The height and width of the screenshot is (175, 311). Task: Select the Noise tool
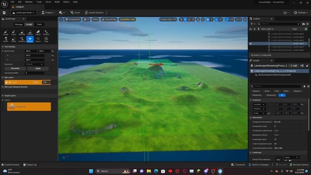tap(14, 39)
